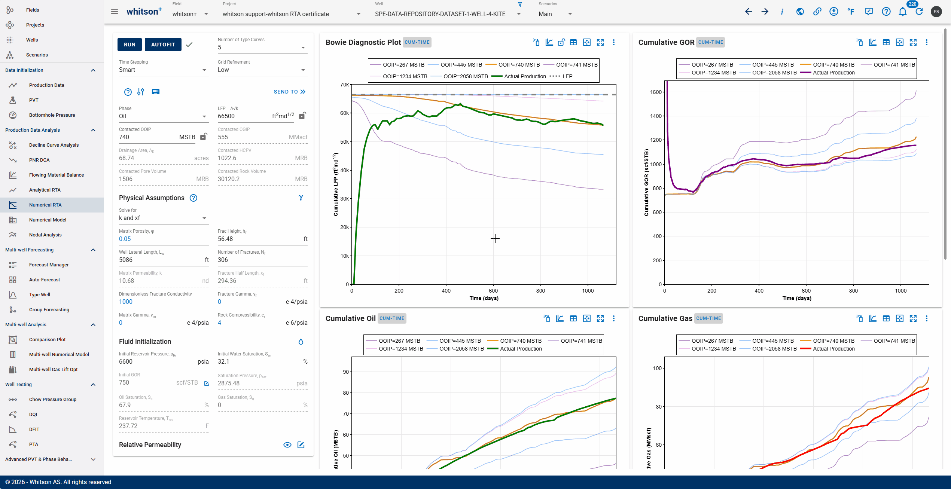Click the download icon in top toolbar
The image size is (951, 489).
pos(834,12)
